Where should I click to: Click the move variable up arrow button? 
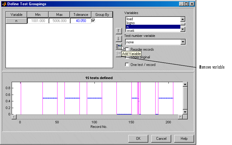(x=119, y=31)
